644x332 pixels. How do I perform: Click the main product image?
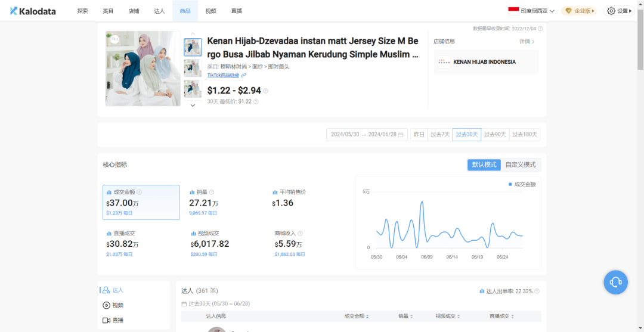pyautogui.click(x=143, y=69)
